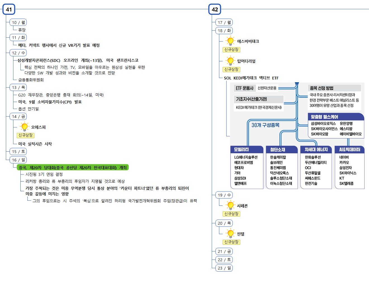Click 한화솔루션 in the 차세대 에너지 list
Viewport: 369px width, 281px height.
pyautogui.click(x=313, y=157)
